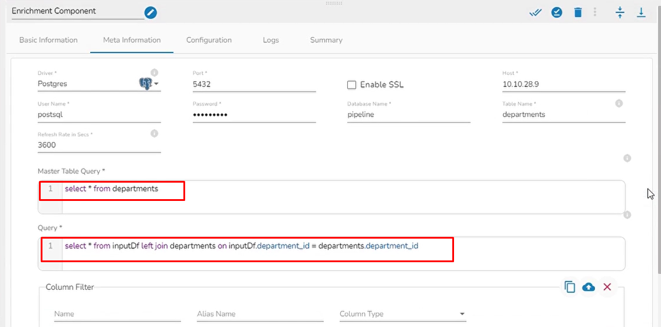
Task: Open the Configuration tab
Action: click(x=209, y=40)
